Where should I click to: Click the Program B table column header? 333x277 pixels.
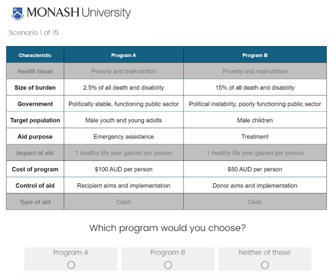tap(255, 55)
